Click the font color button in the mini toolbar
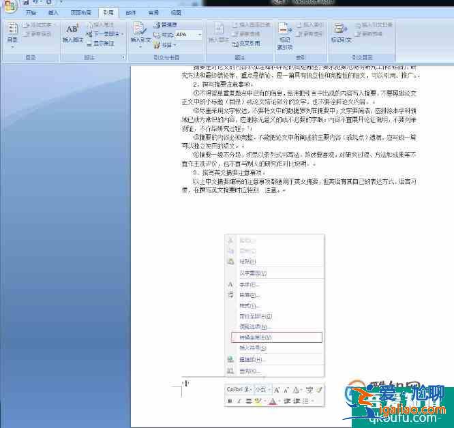Viewport: 454px width, 428px height. [x=273, y=401]
